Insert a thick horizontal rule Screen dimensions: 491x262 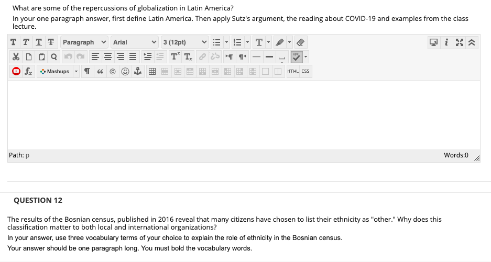click(269, 56)
